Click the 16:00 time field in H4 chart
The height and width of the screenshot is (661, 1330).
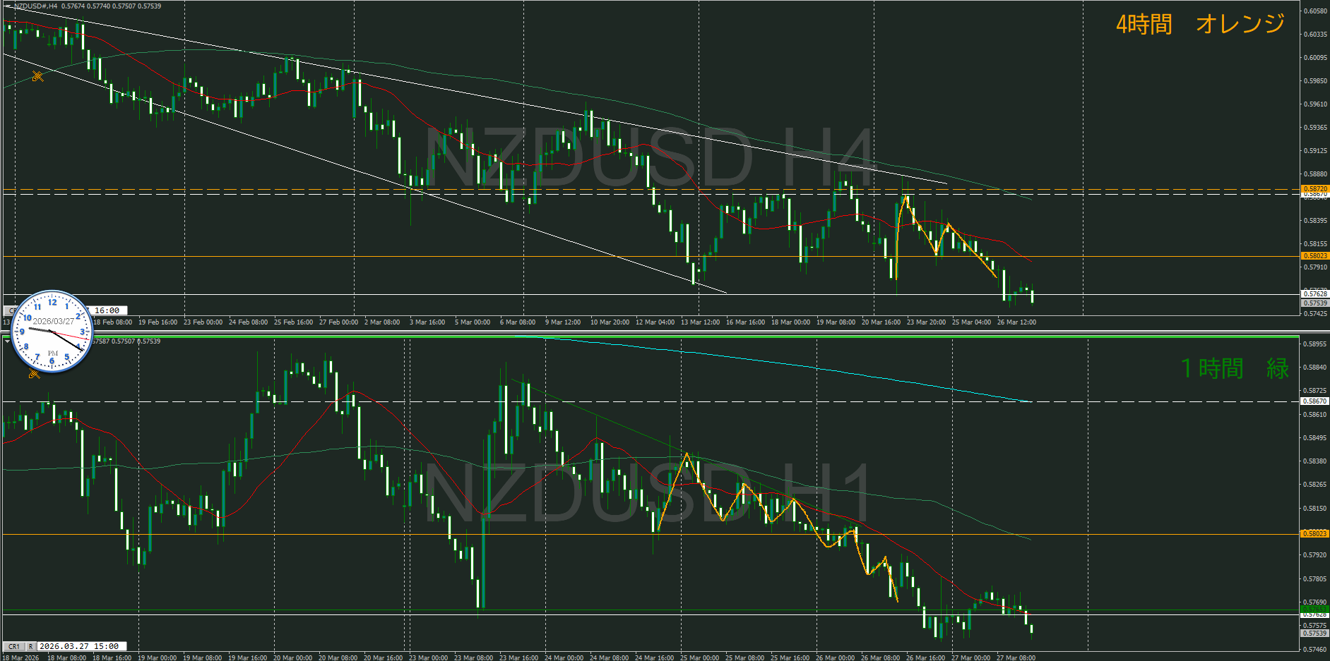[x=107, y=310]
